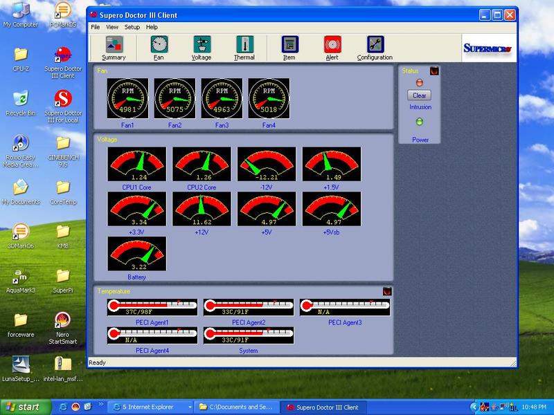Select the 3DMark06 shortcut
Viewport: 554px width, 415px height.
click(21, 237)
